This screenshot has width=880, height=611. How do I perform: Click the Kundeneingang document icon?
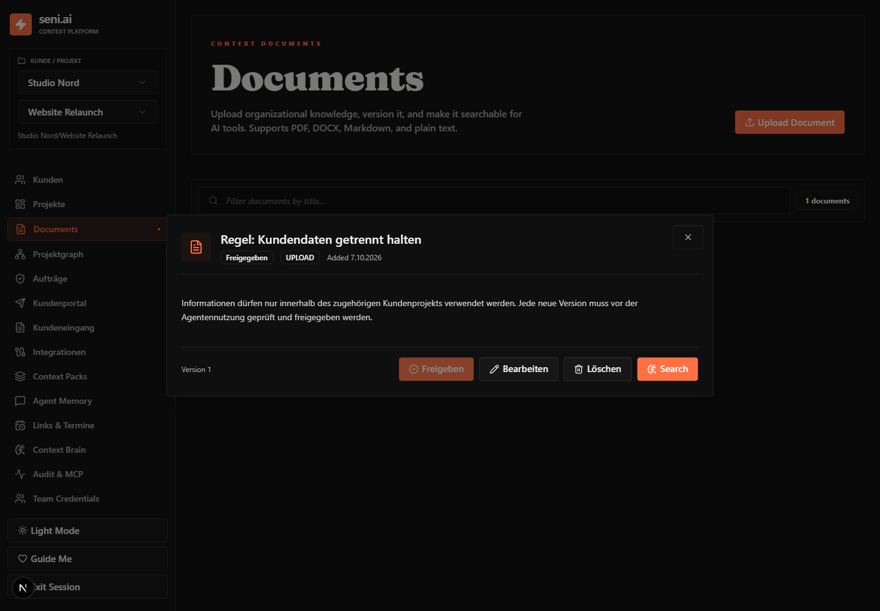[20, 327]
